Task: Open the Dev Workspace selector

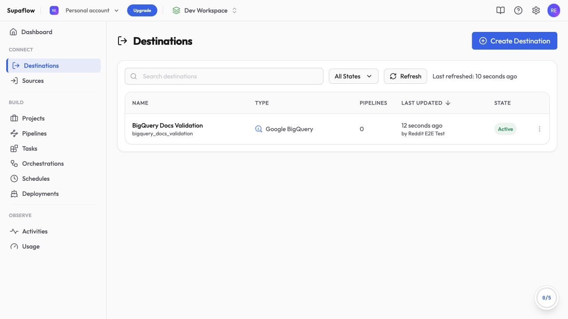Action: [205, 10]
